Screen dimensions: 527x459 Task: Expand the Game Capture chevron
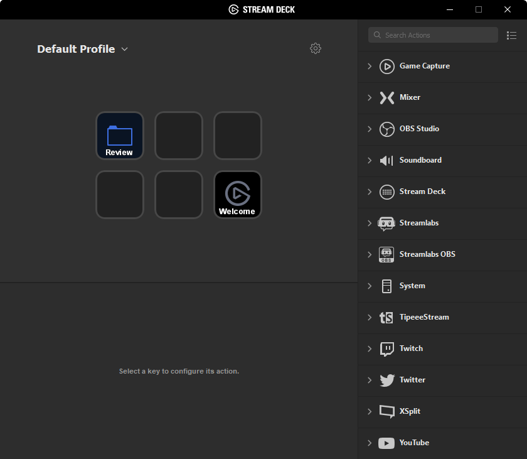point(370,66)
